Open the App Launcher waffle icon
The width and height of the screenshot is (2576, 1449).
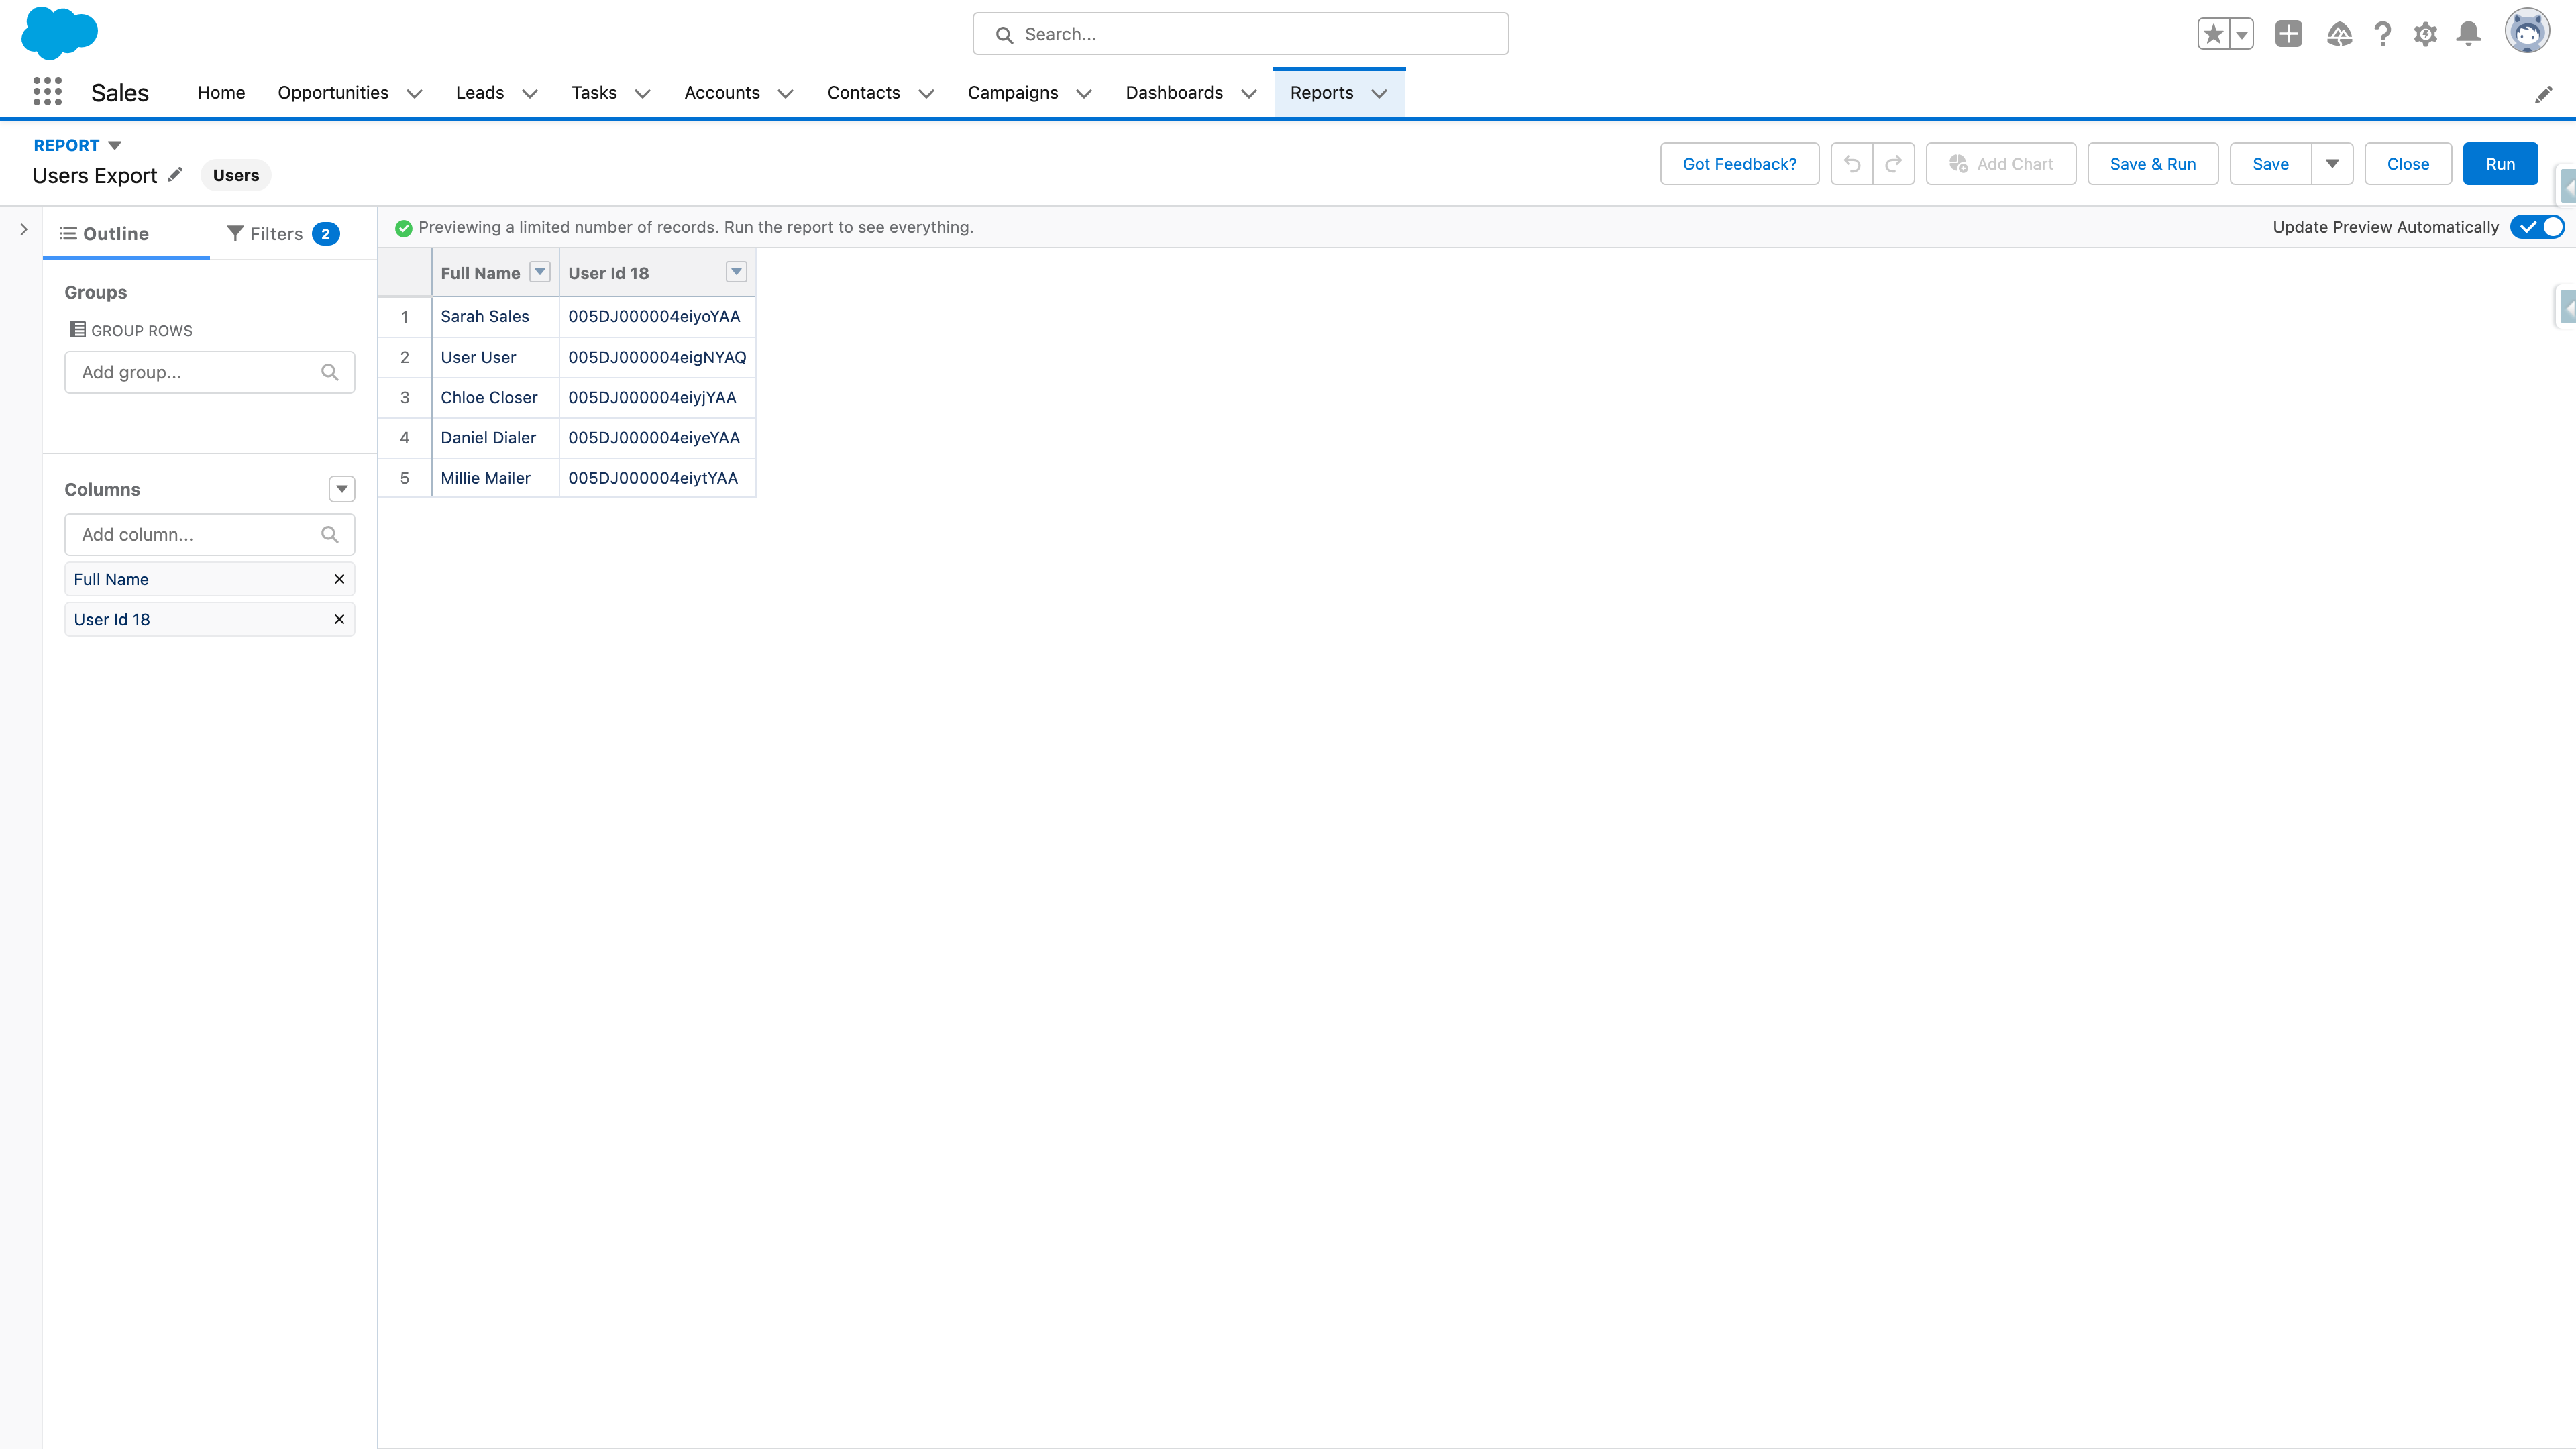click(x=47, y=91)
